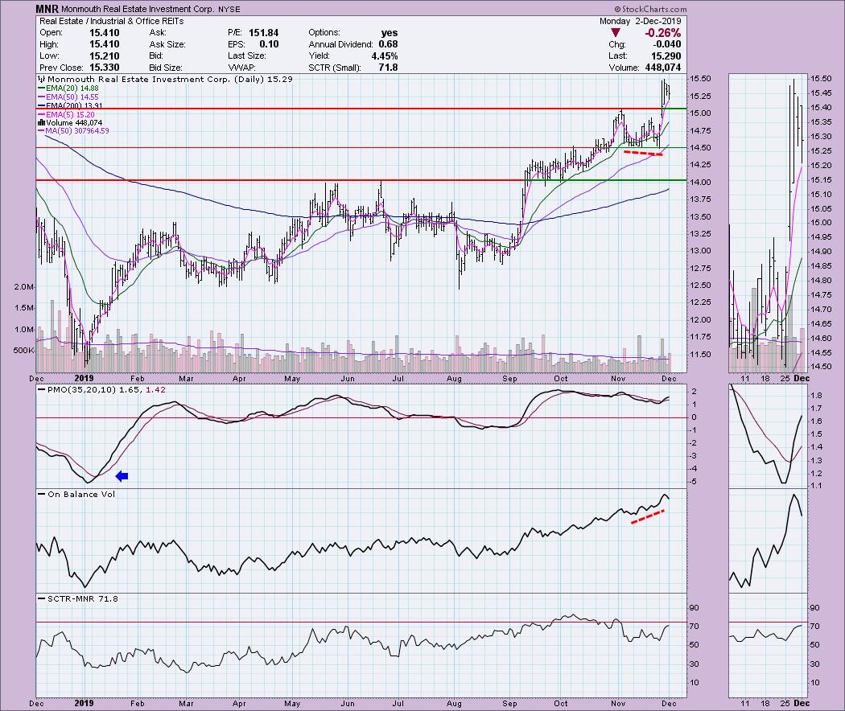
Task: Click the Prev Close value 15.330
Action: [104, 68]
